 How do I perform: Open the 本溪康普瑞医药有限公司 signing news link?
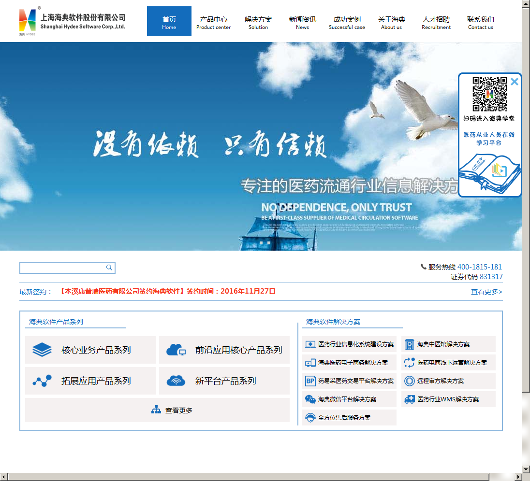click(x=167, y=291)
